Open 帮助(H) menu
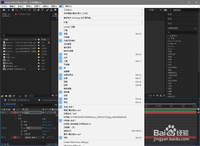Image resolution: width=200 pixels, height=146 pixels. (68, 6)
